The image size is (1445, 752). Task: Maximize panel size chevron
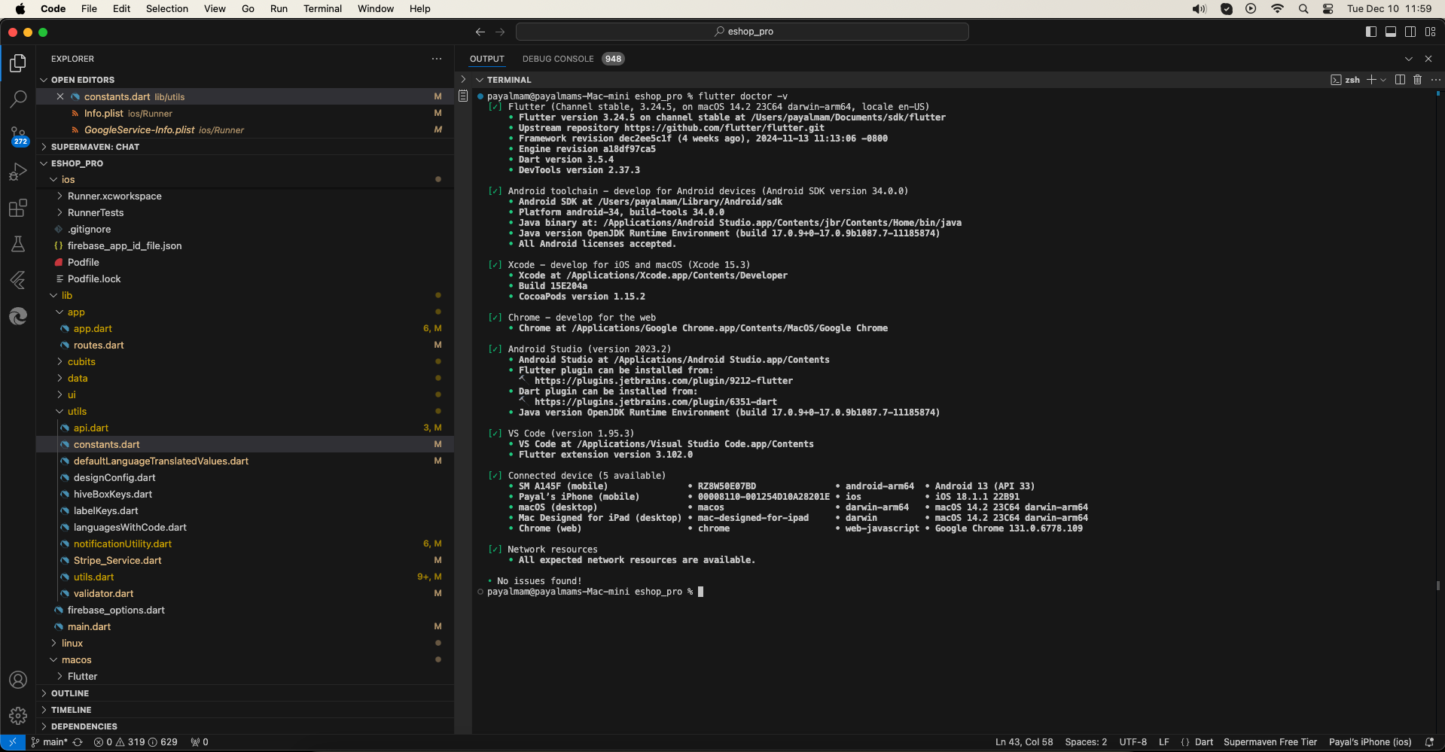point(1409,59)
